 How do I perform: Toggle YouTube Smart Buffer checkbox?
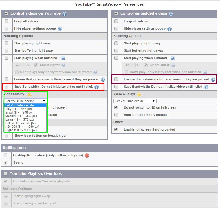[36, 65]
